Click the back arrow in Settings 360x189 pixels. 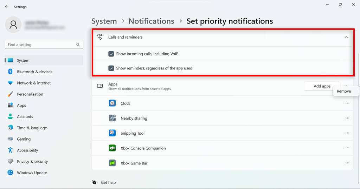click(x=7, y=7)
